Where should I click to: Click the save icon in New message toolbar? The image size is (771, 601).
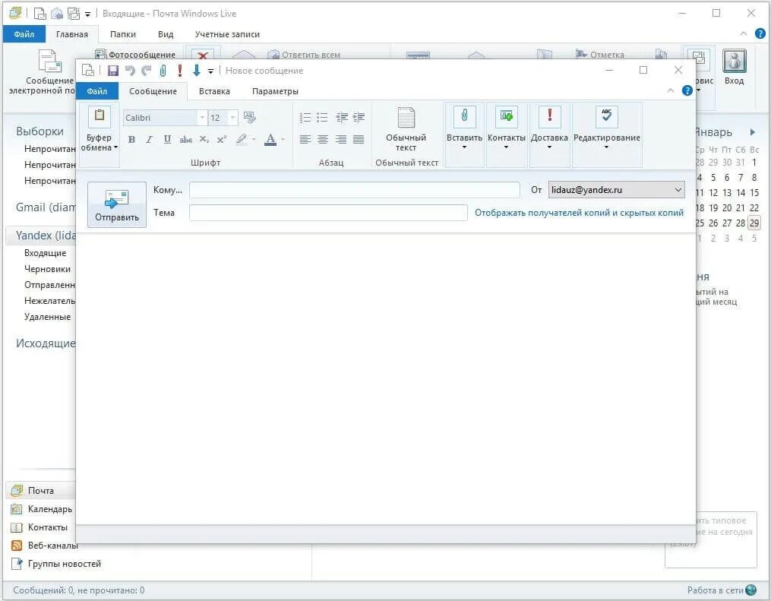(113, 71)
